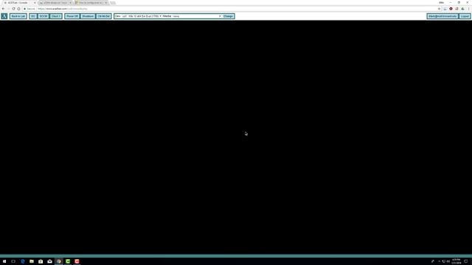Click the Ctrl-Alt-Del button
472x265 pixels.
[x=103, y=16]
